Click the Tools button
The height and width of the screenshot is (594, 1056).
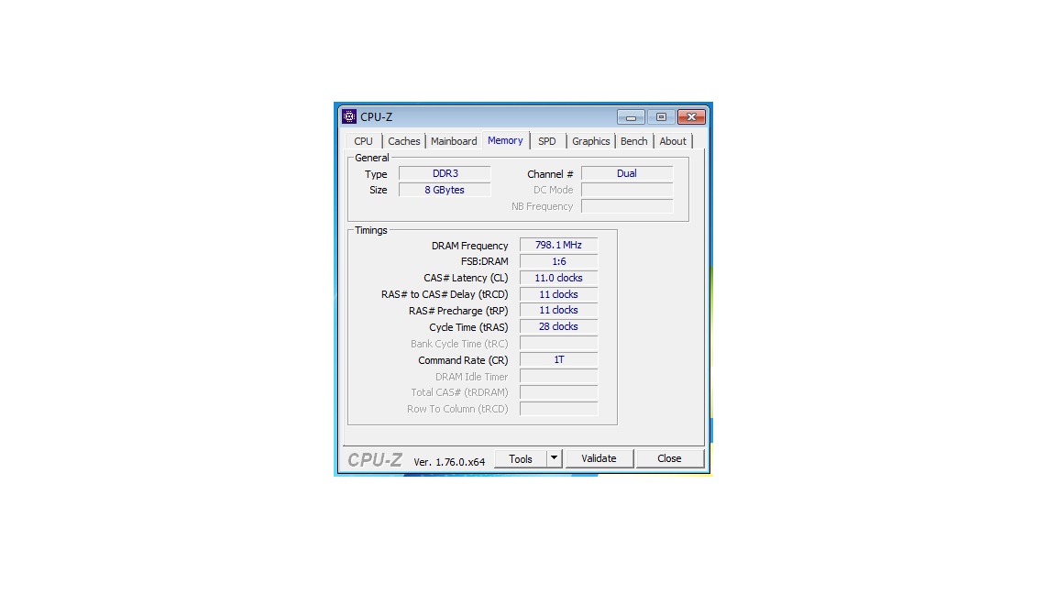(x=521, y=458)
